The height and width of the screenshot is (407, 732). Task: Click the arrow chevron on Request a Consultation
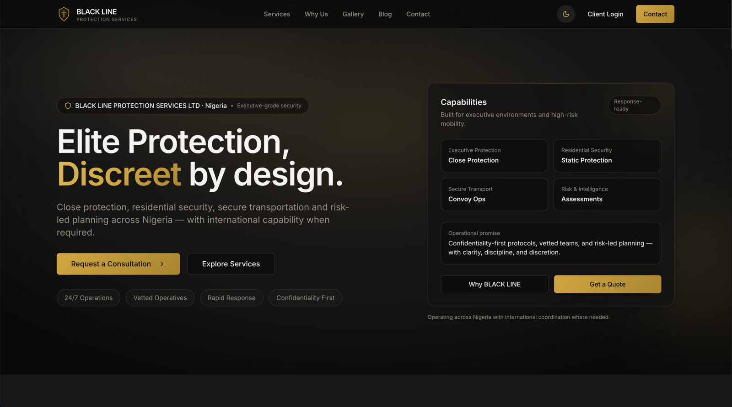pyautogui.click(x=162, y=264)
